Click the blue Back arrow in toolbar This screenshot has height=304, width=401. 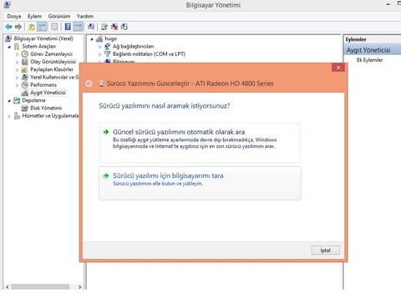(x=8, y=27)
